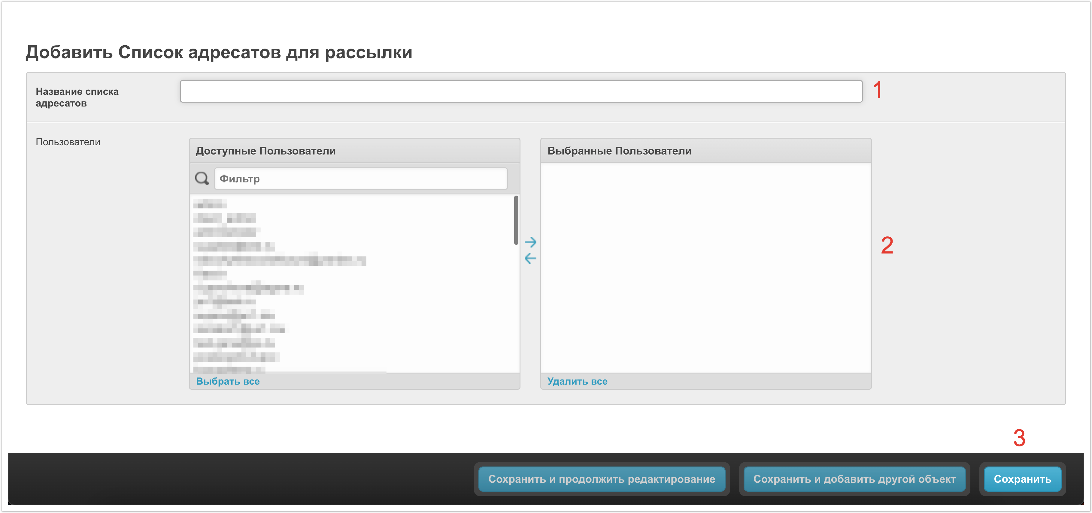Click the Пользователи field label
Screen dimensions: 1092x513
68,142
